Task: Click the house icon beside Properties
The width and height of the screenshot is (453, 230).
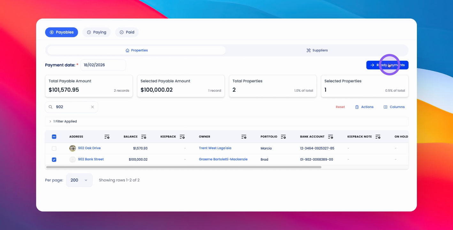Action: pos(127,50)
